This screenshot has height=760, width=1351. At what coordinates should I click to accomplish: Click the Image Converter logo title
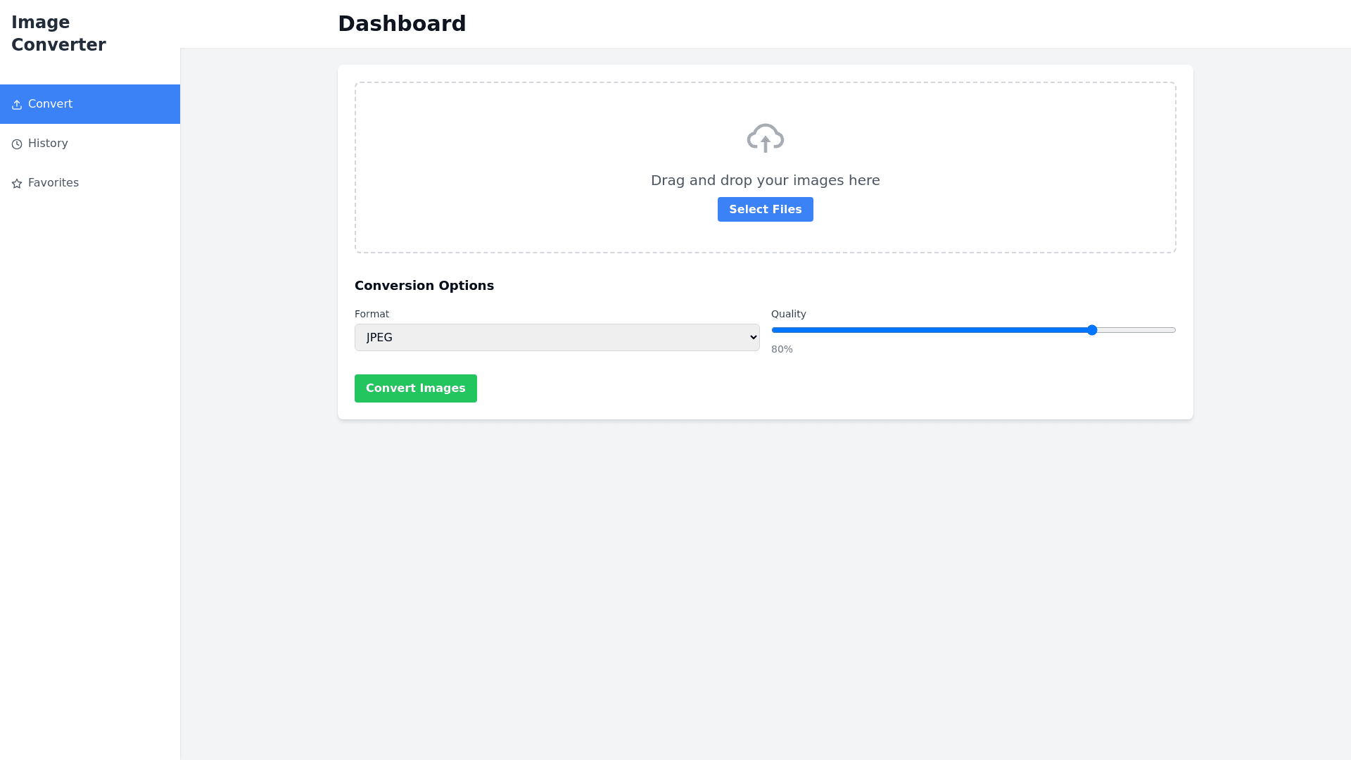click(58, 34)
